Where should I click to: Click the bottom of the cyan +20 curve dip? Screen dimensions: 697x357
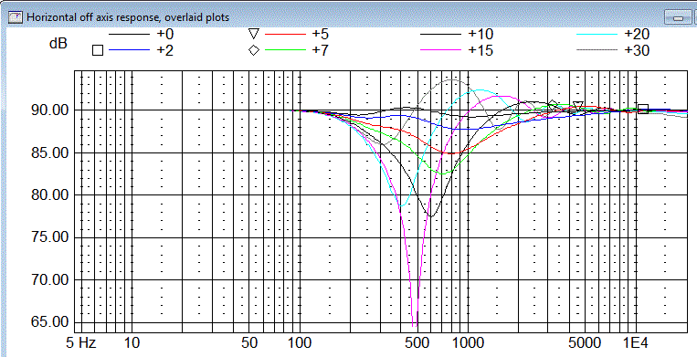pos(401,206)
